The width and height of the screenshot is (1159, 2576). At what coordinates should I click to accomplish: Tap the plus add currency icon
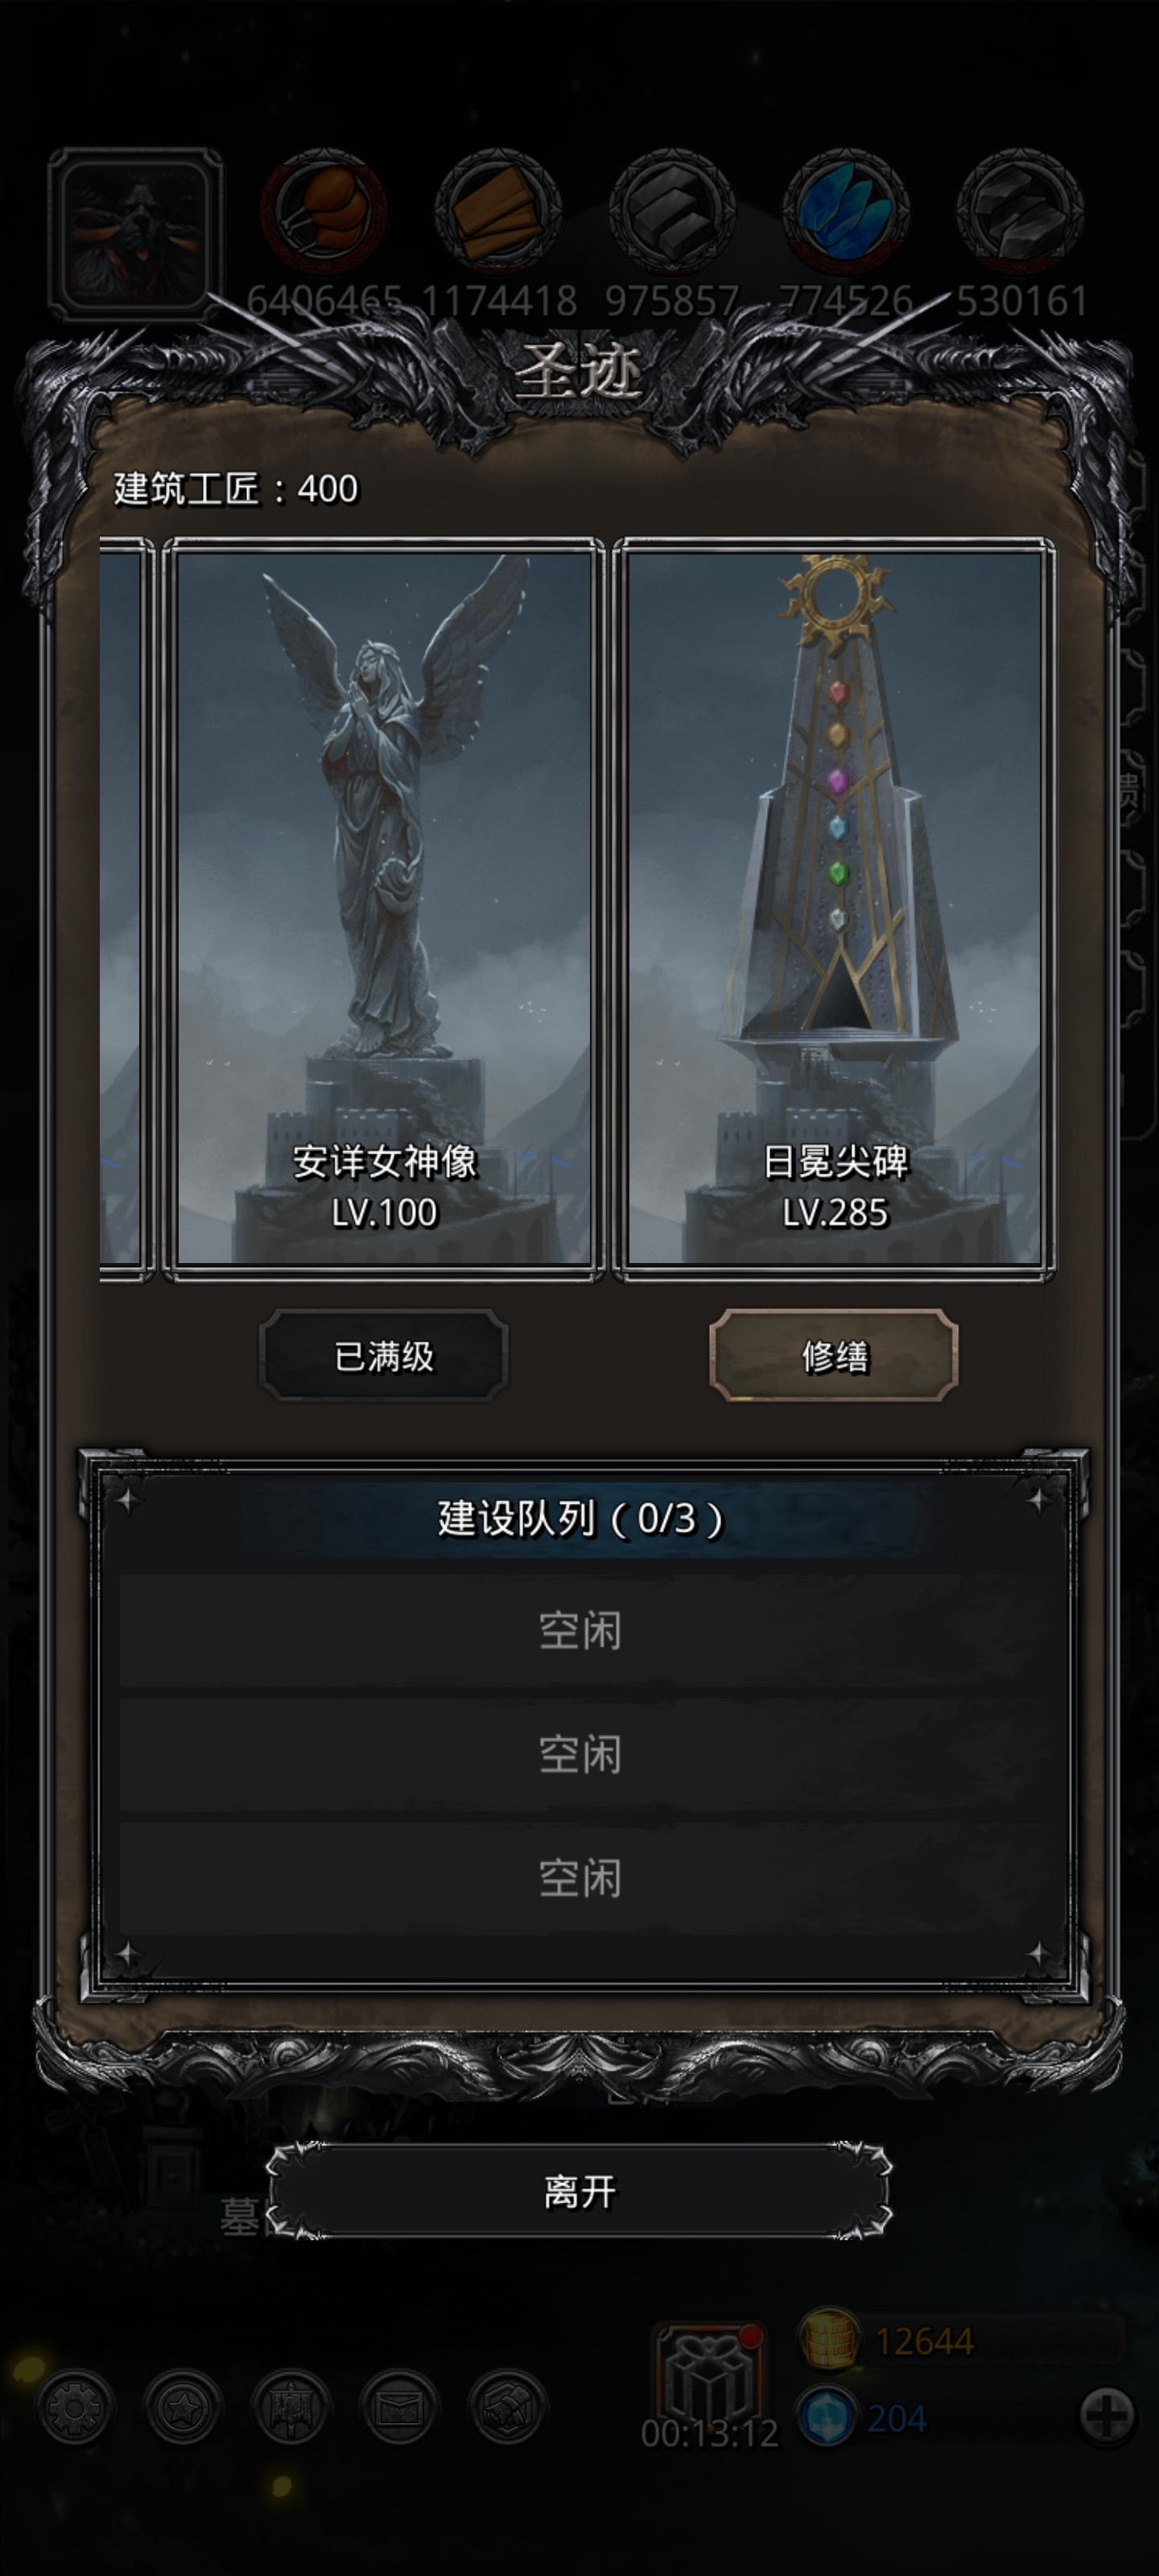[x=1108, y=2416]
